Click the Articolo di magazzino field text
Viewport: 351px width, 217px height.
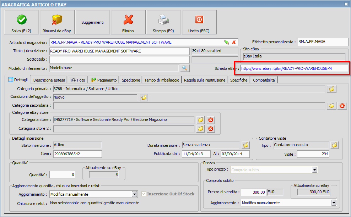111,42
